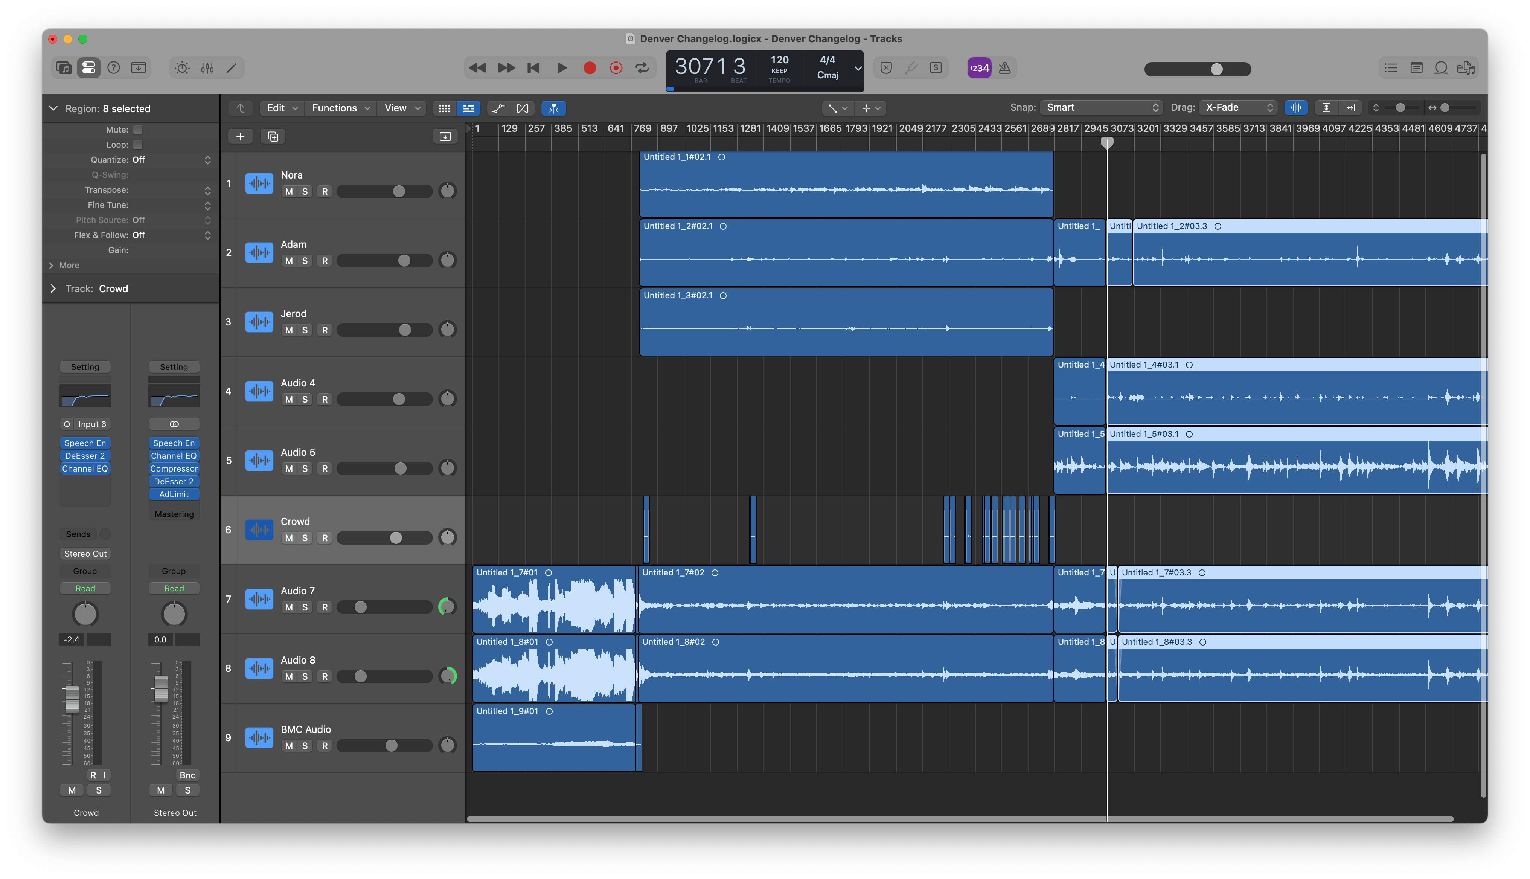This screenshot has width=1530, height=879.
Task: Solo the Adam track
Action: [x=305, y=261]
